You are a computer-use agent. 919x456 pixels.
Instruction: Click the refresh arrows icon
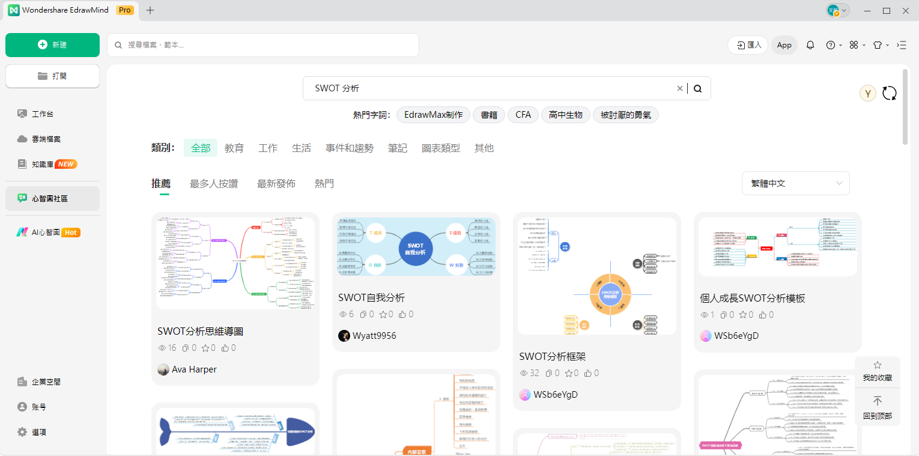pos(890,93)
